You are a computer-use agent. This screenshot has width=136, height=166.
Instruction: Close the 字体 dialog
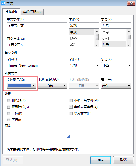pos(131,3)
